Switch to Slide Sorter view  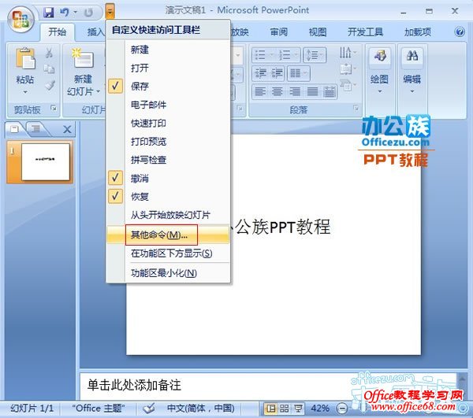pyautogui.click(x=285, y=409)
